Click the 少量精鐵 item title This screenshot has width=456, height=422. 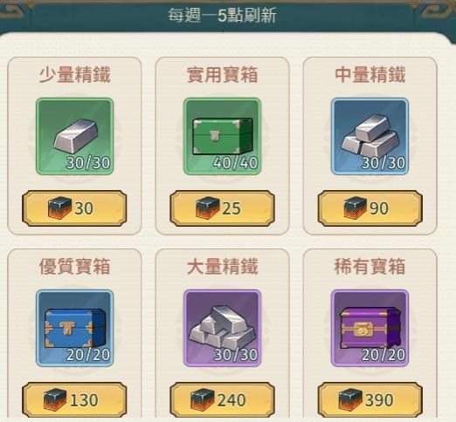(x=75, y=75)
